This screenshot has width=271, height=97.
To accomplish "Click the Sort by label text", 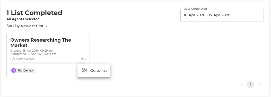I will (13, 26).
